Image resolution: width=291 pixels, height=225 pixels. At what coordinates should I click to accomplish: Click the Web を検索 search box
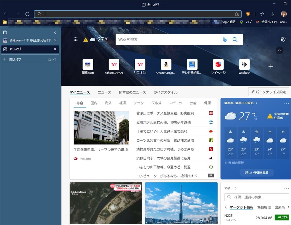coord(169,39)
